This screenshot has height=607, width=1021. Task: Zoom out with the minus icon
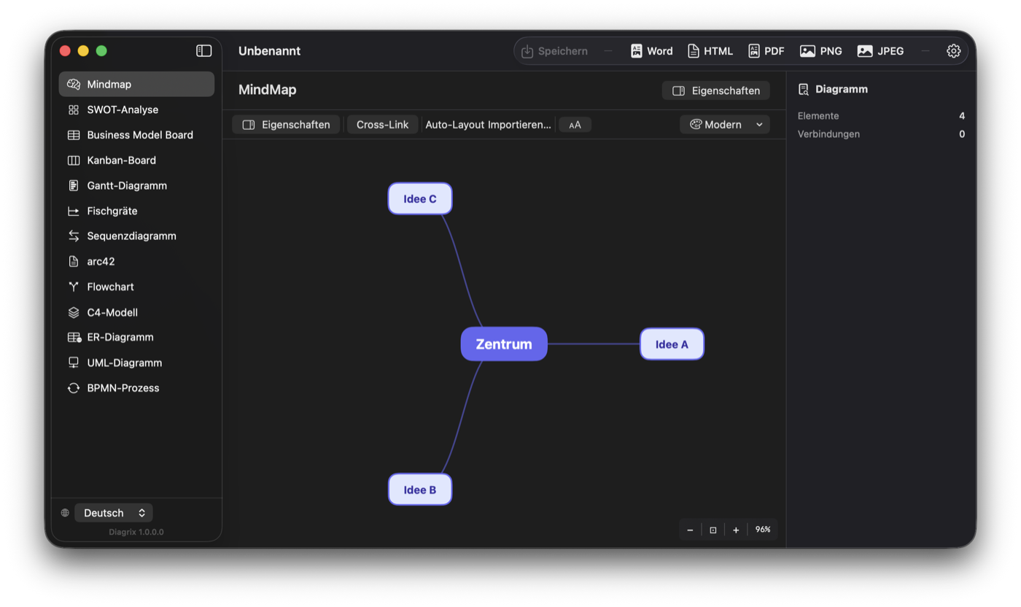(x=690, y=530)
